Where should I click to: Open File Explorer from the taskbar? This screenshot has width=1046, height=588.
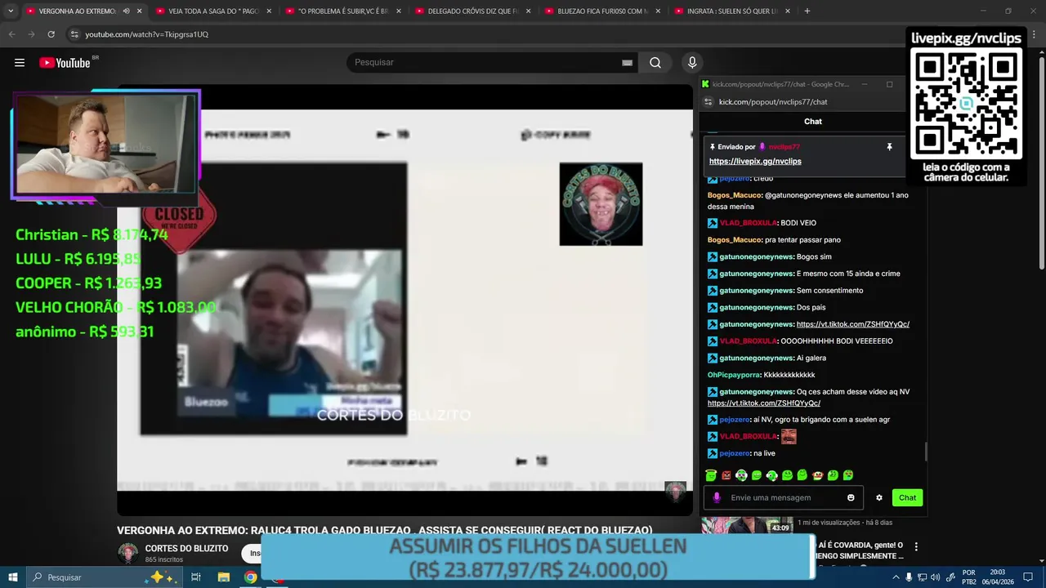[x=223, y=577]
